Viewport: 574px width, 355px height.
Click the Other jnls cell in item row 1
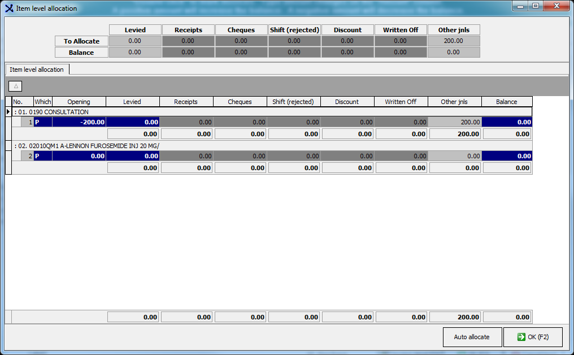pyautogui.click(x=455, y=122)
